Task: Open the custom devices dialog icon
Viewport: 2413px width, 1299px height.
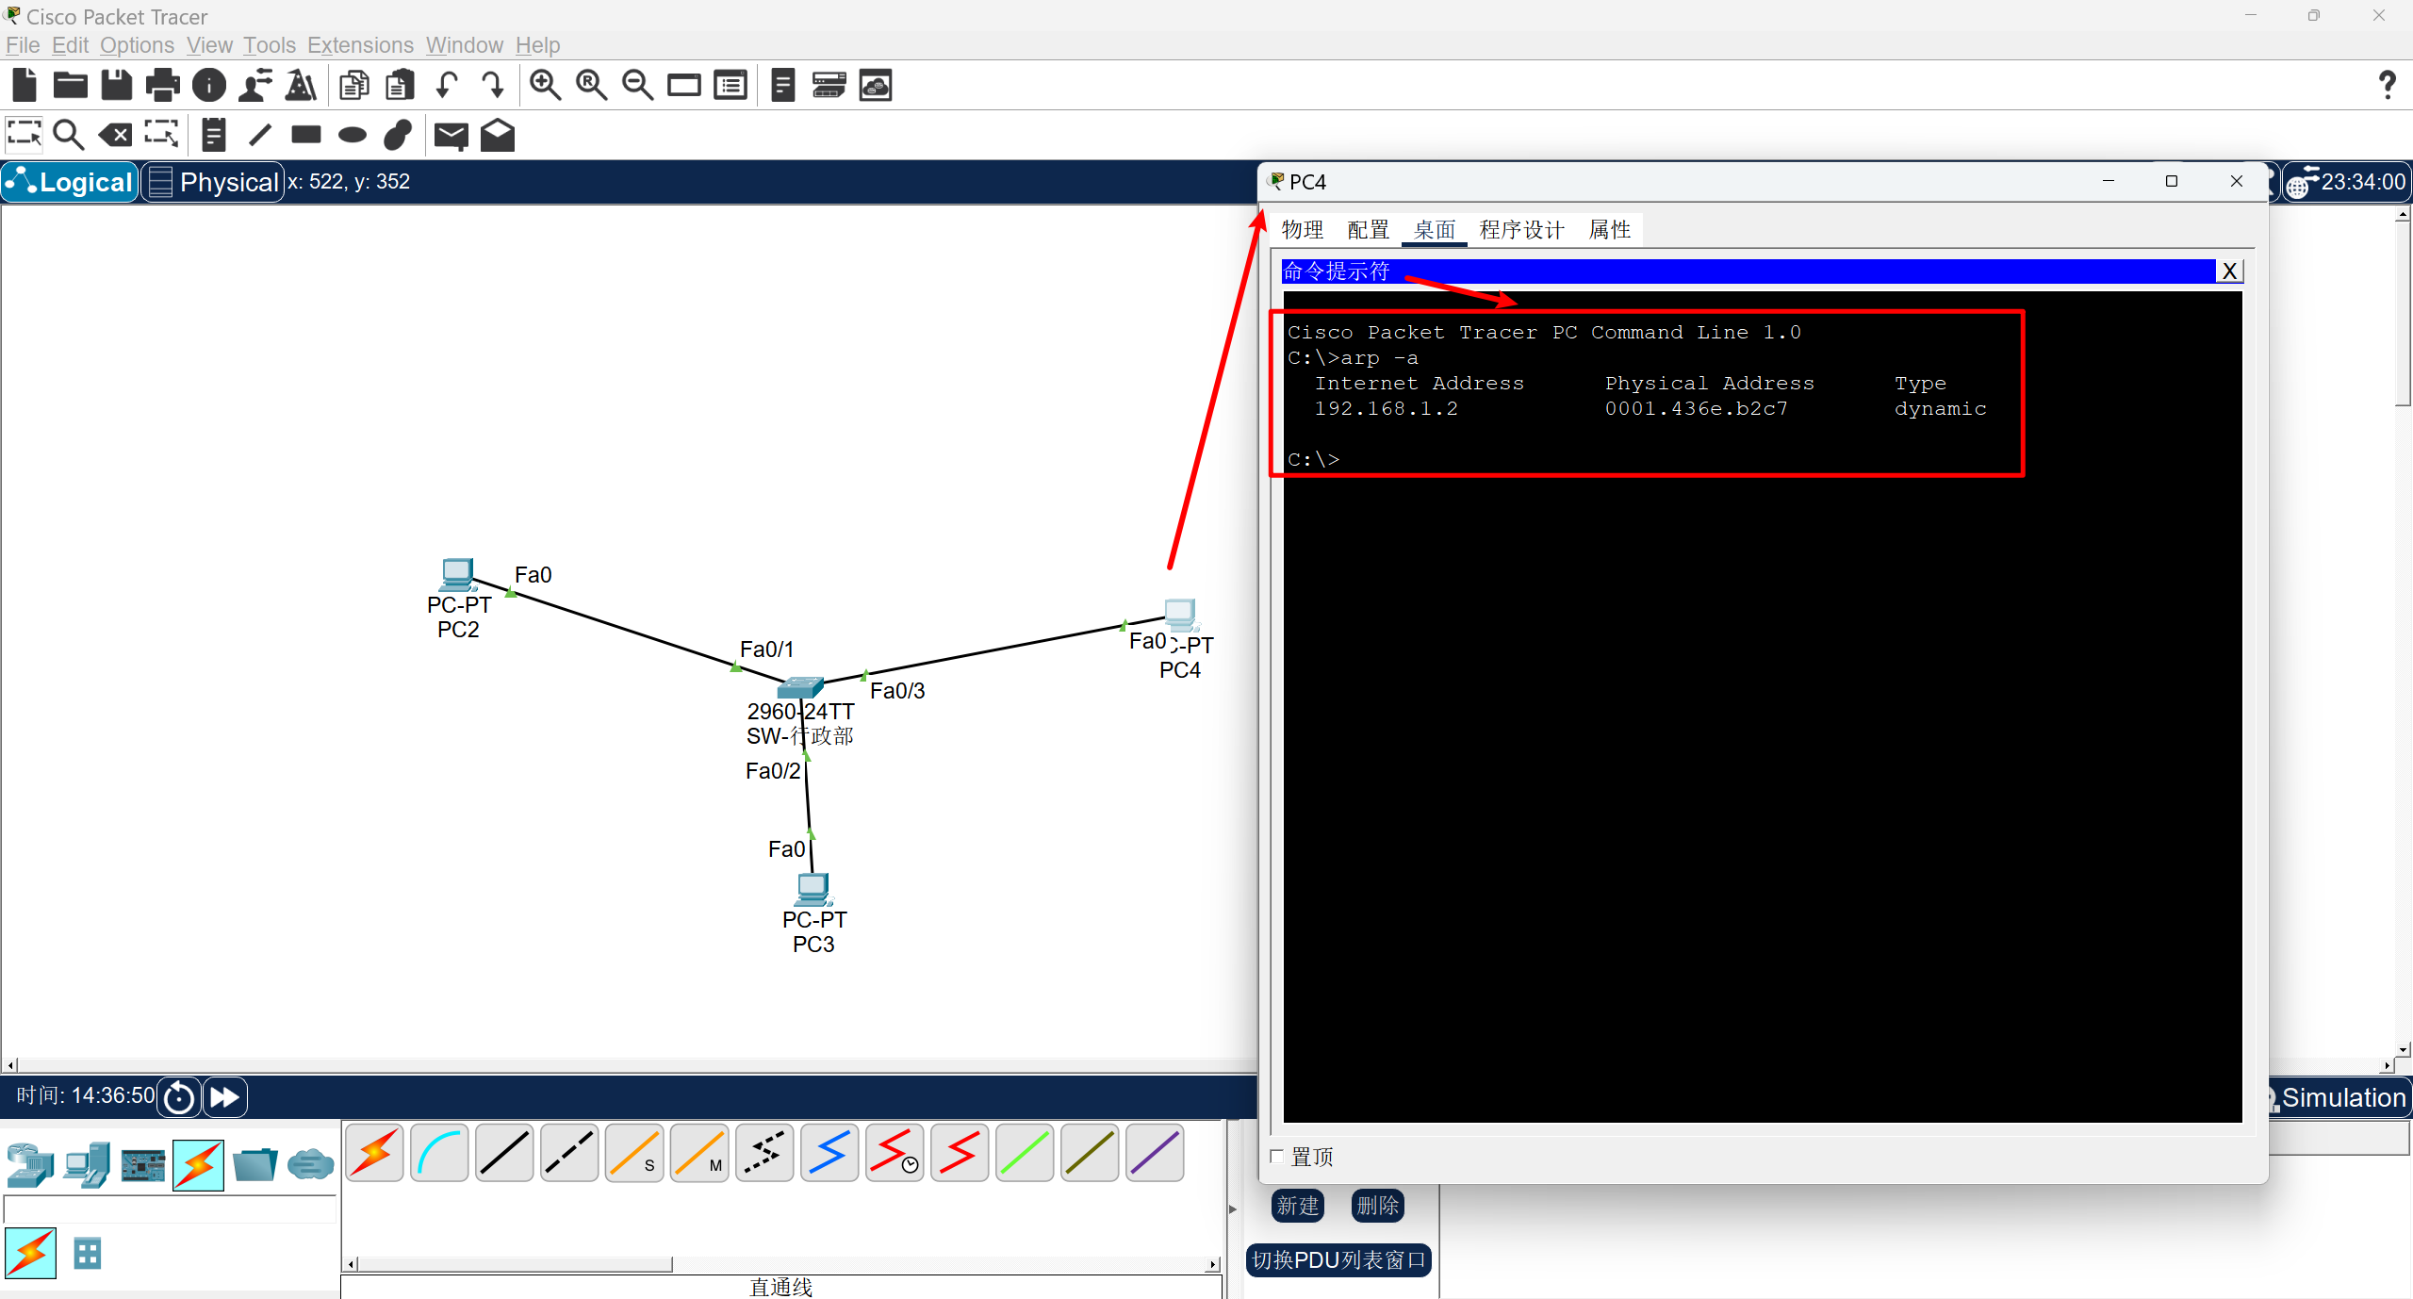Action: click(x=730, y=85)
